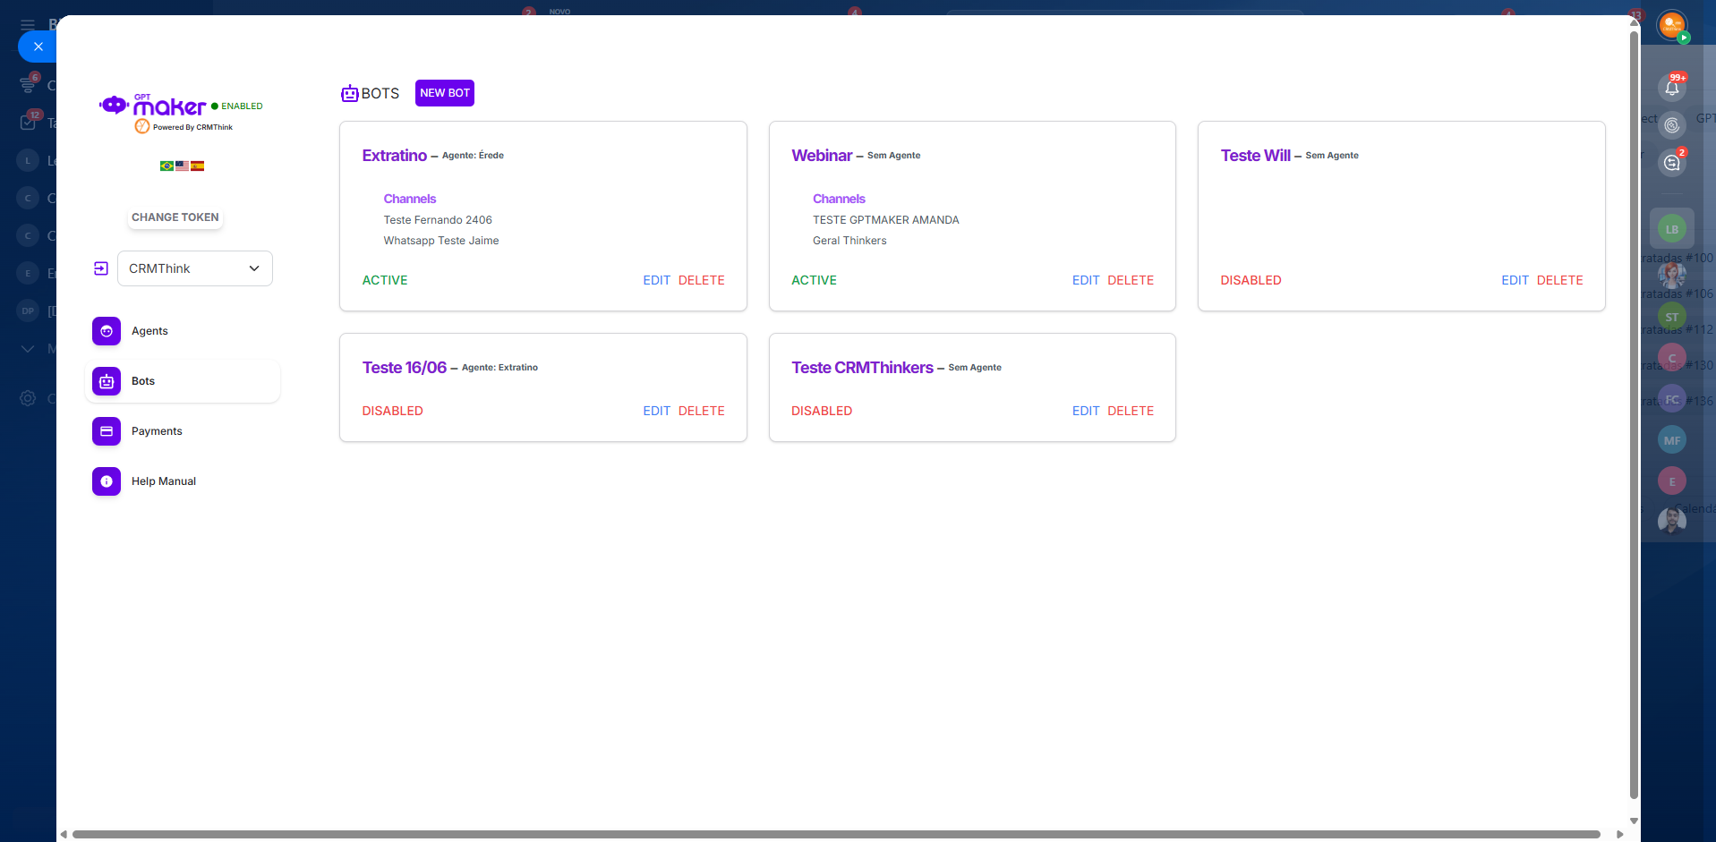Screen dimensions: 1716x842
Task: Click the Help Manual info icon
Action: (107, 481)
